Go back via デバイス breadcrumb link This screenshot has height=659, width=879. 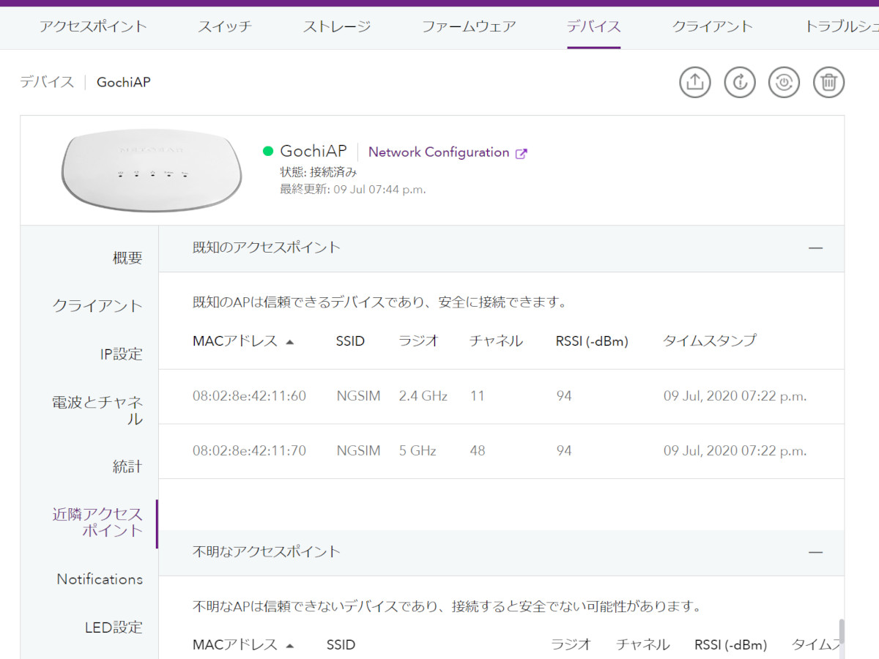[47, 82]
